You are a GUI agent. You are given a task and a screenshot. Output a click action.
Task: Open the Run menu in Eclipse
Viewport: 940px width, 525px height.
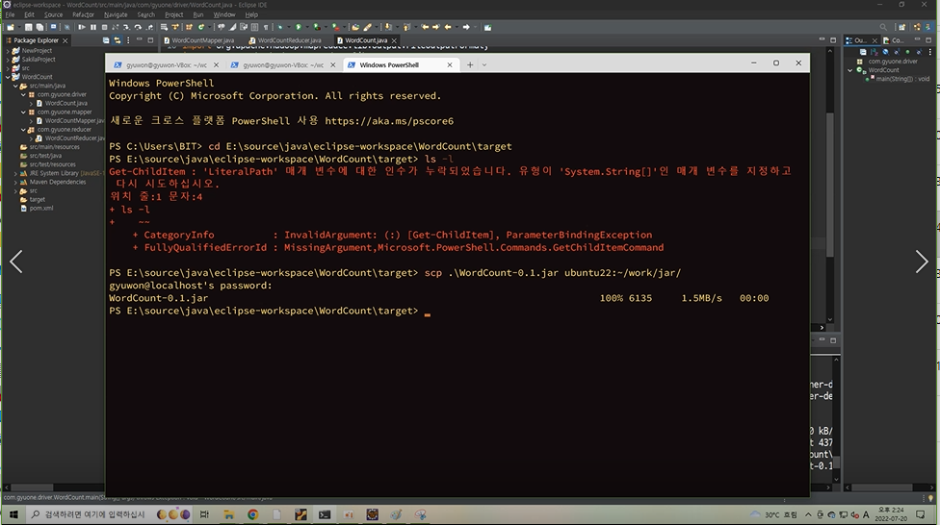click(x=198, y=14)
